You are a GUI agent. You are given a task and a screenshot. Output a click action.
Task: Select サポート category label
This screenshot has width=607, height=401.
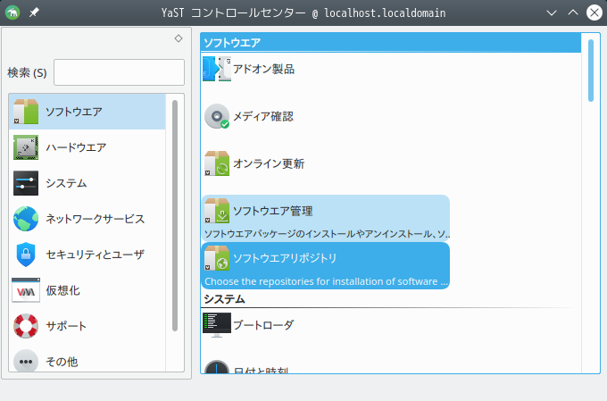[66, 326]
